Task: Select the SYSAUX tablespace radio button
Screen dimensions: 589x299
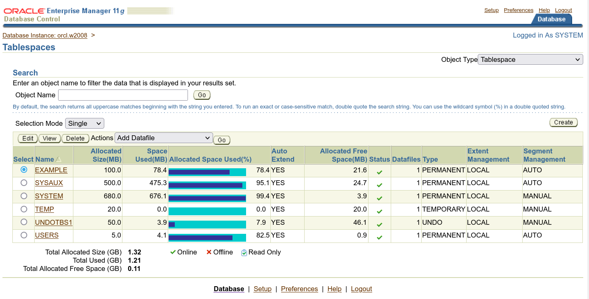Action: click(x=24, y=182)
